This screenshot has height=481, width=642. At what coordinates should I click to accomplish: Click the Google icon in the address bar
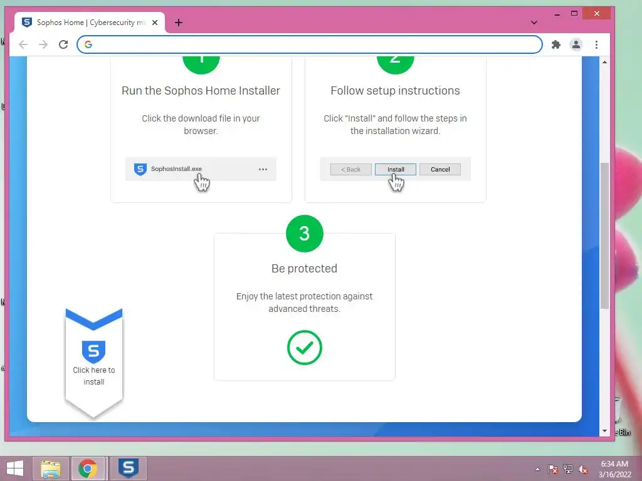(x=88, y=44)
